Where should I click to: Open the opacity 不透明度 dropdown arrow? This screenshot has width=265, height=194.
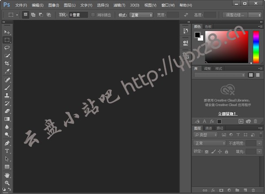pyautogui.click(x=259, y=143)
